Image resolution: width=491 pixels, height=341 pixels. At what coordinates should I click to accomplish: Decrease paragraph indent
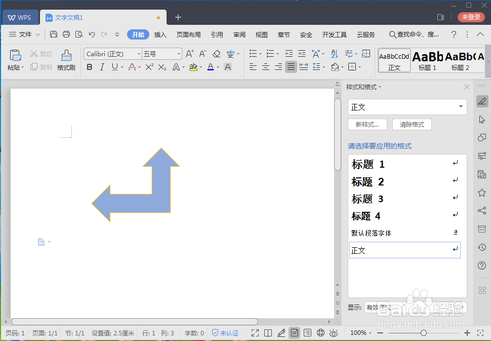coord(289,54)
